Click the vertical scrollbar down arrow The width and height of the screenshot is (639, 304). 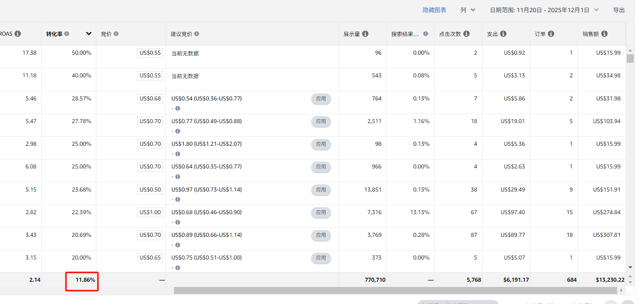(x=630, y=268)
